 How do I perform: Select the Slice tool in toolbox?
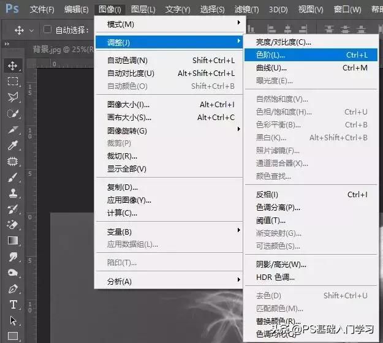[x=12, y=129]
